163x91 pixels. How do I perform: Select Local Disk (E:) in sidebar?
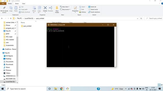click(10, 82)
